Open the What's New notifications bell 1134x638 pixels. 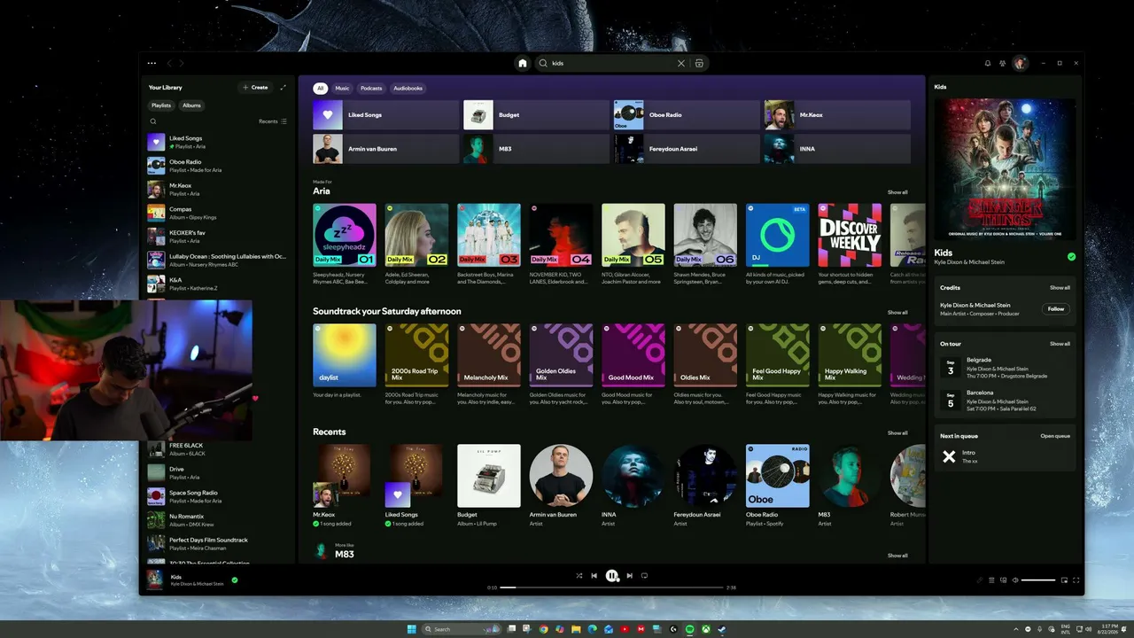point(988,63)
